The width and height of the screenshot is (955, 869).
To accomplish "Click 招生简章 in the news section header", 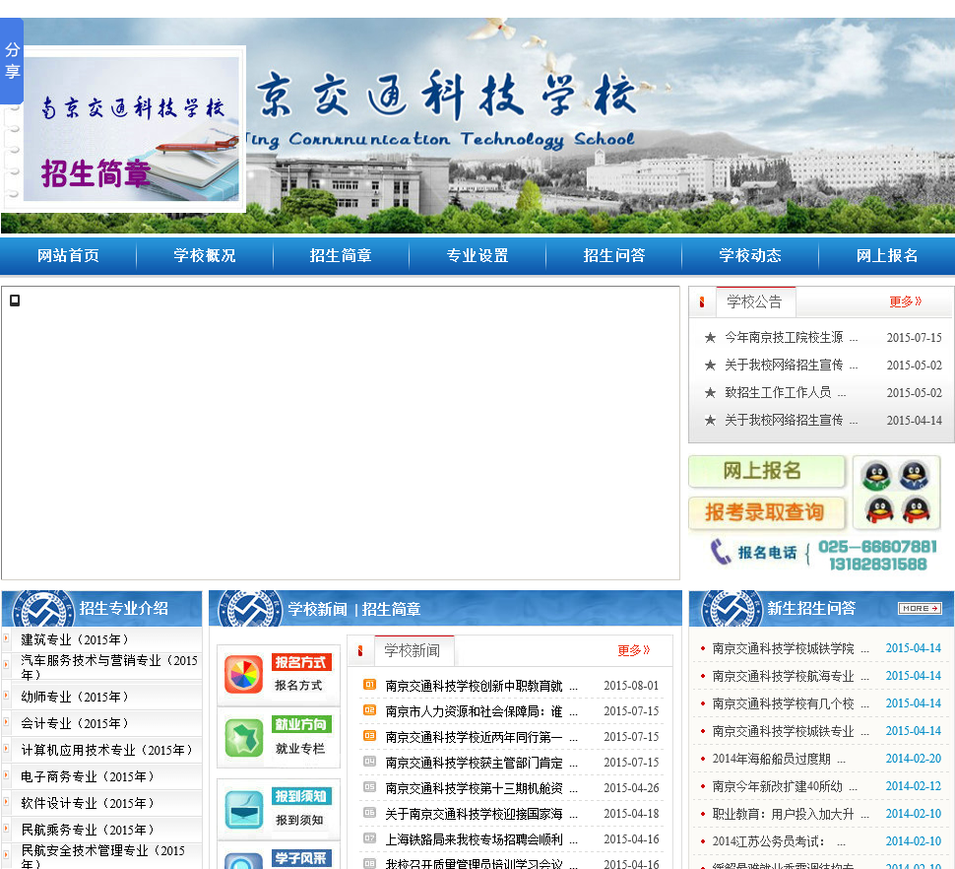I will [391, 609].
